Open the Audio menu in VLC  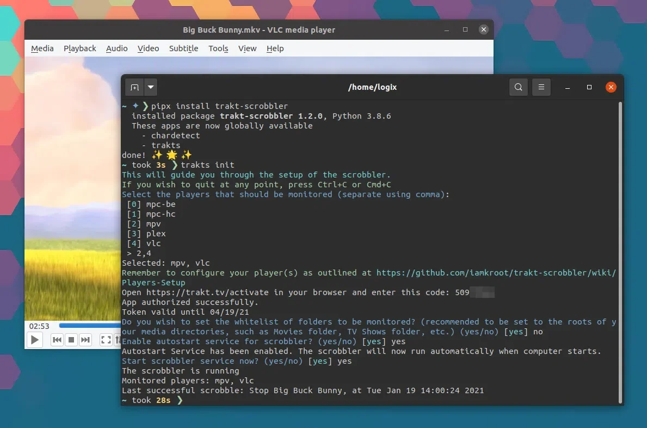coord(116,48)
